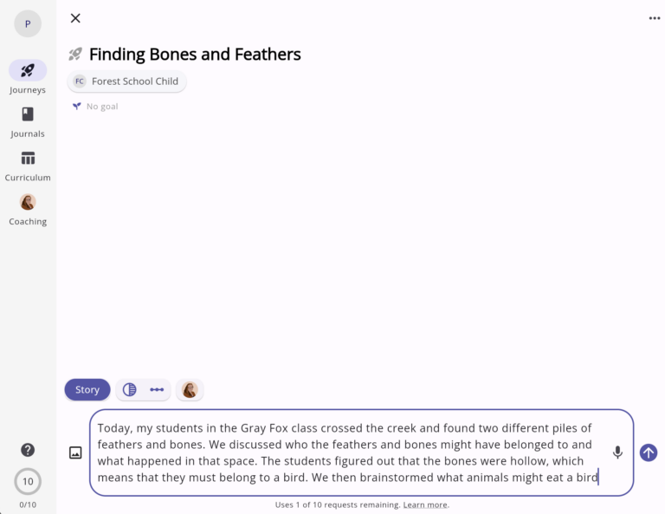
Task: Toggle the three-dots connected mode chip
Action: click(157, 390)
